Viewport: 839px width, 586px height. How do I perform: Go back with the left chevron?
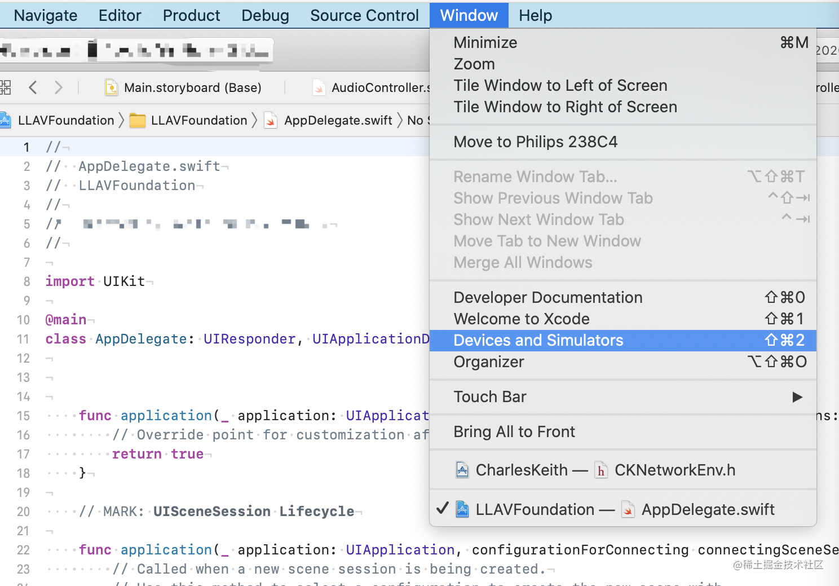pyautogui.click(x=33, y=87)
